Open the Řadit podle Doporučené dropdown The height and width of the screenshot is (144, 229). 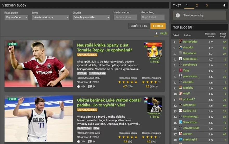click(x=16, y=17)
